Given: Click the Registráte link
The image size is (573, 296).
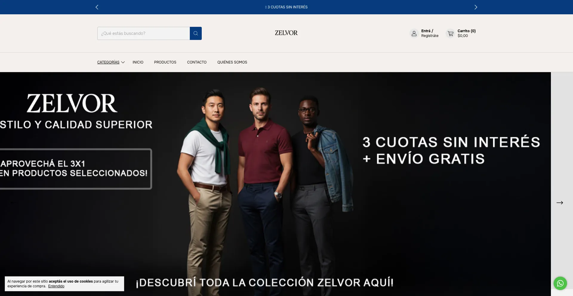Looking at the screenshot, I should click(430, 36).
